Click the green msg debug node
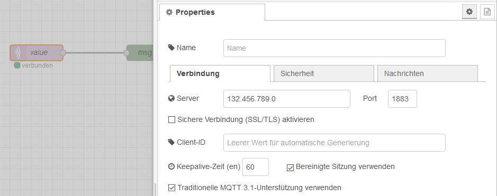497x196 pixels. 140,52
